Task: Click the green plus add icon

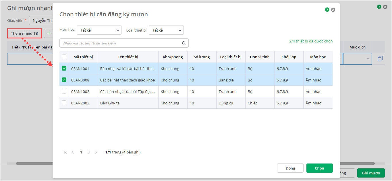Action: coord(49,33)
